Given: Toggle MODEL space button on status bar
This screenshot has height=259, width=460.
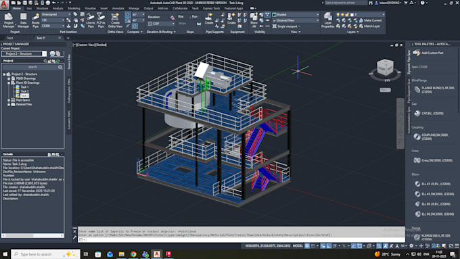Looking at the screenshot, I should click(x=298, y=245).
